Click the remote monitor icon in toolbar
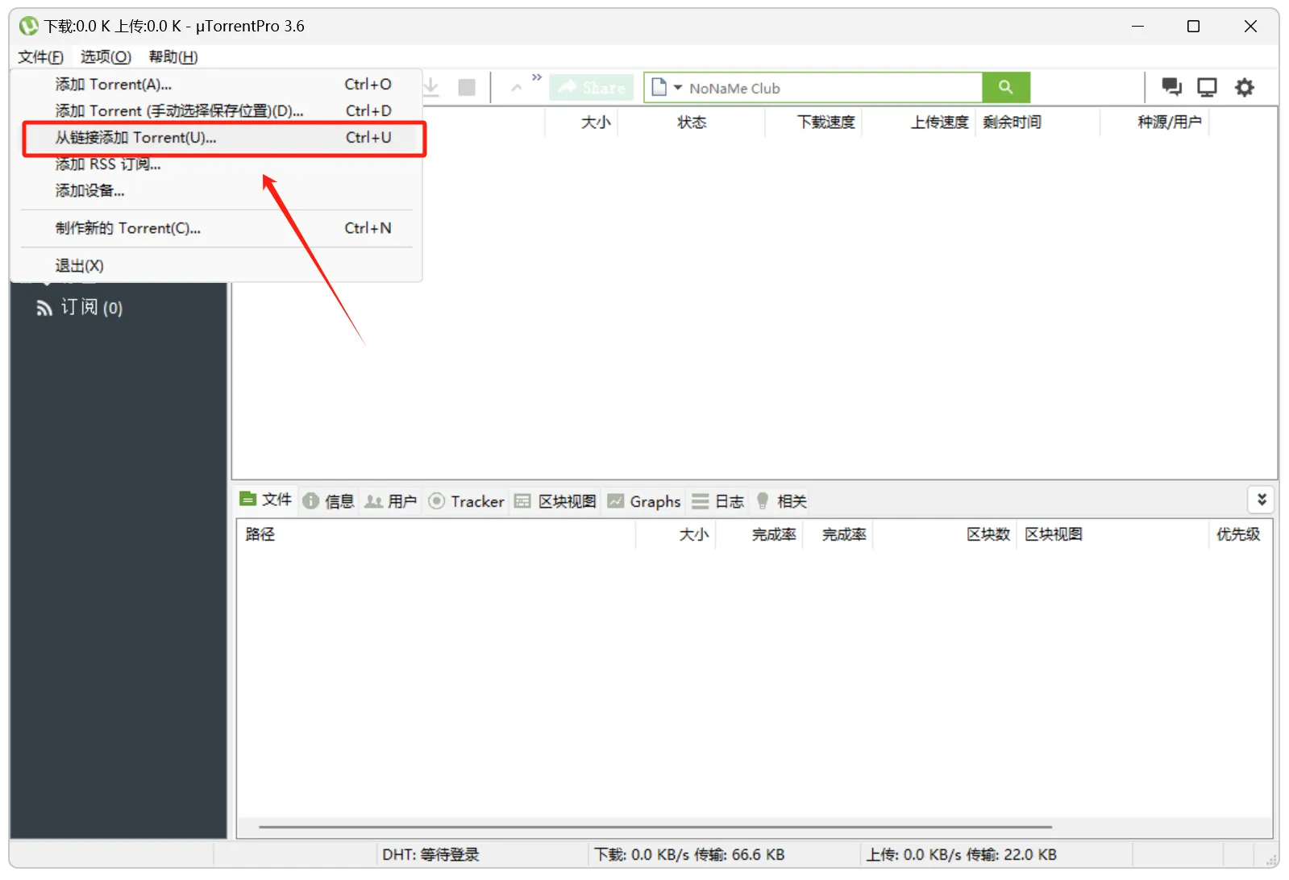 point(1207,87)
